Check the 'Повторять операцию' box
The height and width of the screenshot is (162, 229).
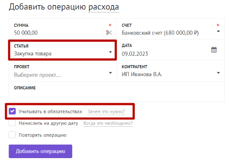tap(12, 135)
